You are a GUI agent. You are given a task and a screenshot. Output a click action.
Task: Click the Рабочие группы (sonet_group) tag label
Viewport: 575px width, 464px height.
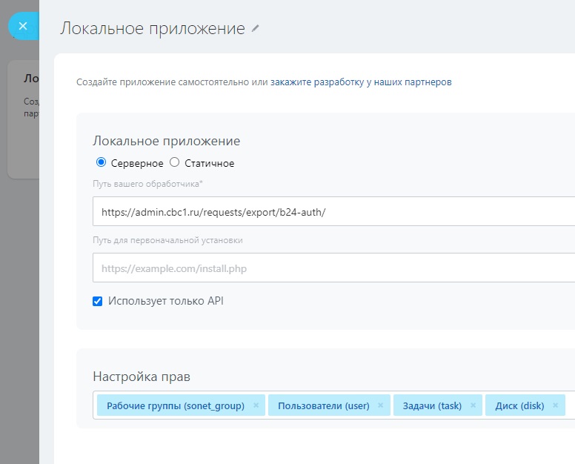coord(175,405)
